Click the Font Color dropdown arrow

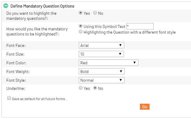click(x=134, y=63)
